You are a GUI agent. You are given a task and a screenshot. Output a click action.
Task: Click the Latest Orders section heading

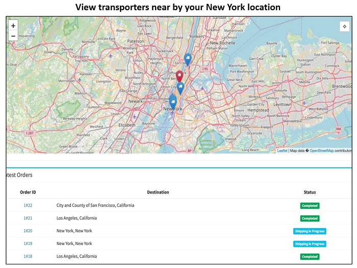point(19,175)
